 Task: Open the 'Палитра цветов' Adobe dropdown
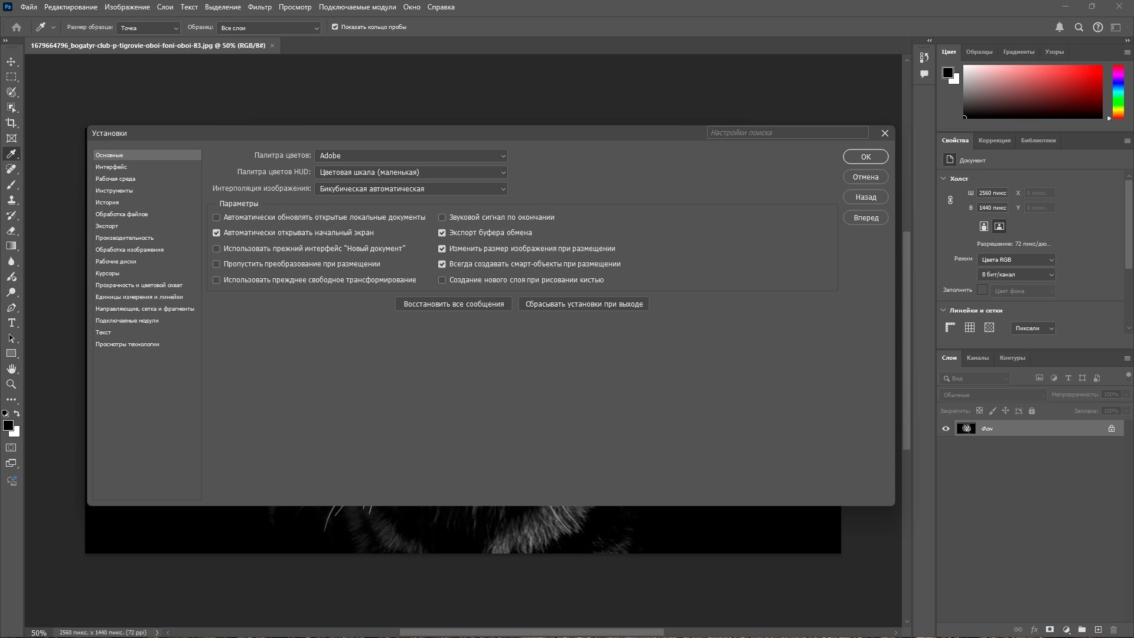[411, 156]
